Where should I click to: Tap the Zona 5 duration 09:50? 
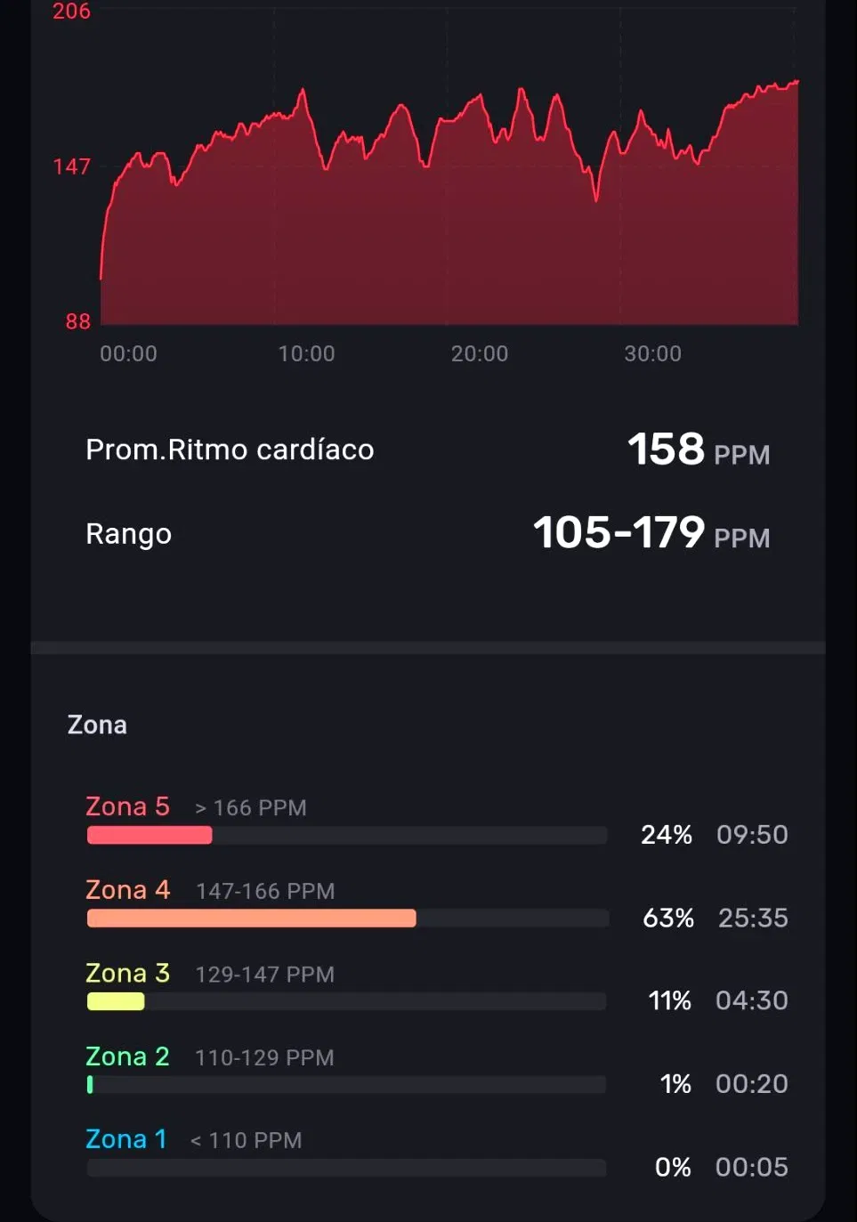pyautogui.click(x=752, y=835)
